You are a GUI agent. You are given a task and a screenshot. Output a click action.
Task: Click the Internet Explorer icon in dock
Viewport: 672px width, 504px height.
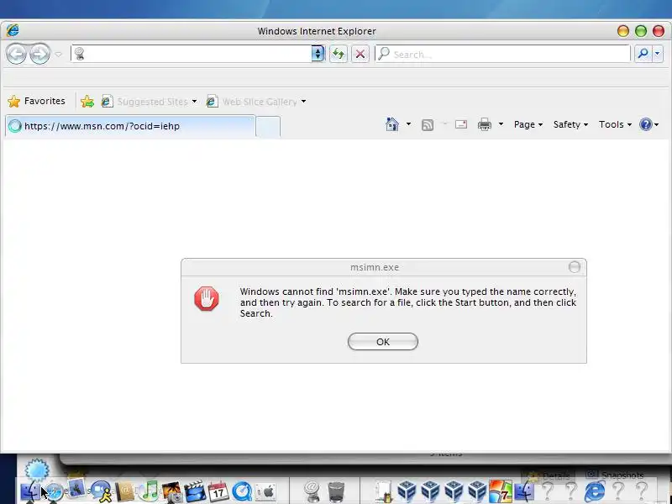click(595, 491)
